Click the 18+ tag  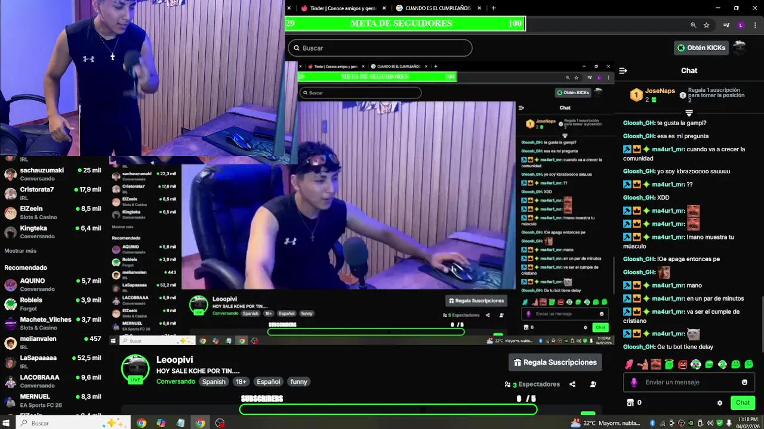coord(241,382)
